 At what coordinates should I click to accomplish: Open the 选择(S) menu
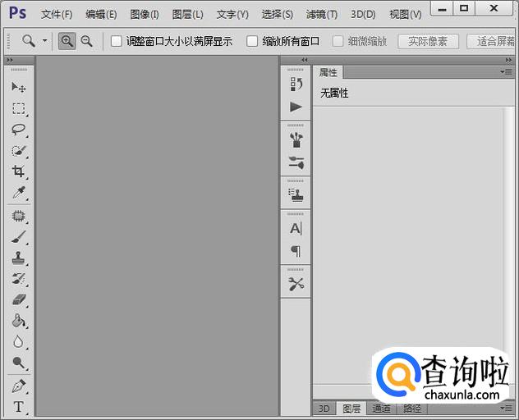coord(277,14)
